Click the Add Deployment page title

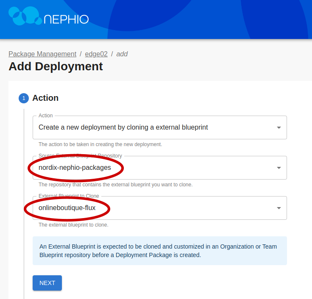point(56,66)
